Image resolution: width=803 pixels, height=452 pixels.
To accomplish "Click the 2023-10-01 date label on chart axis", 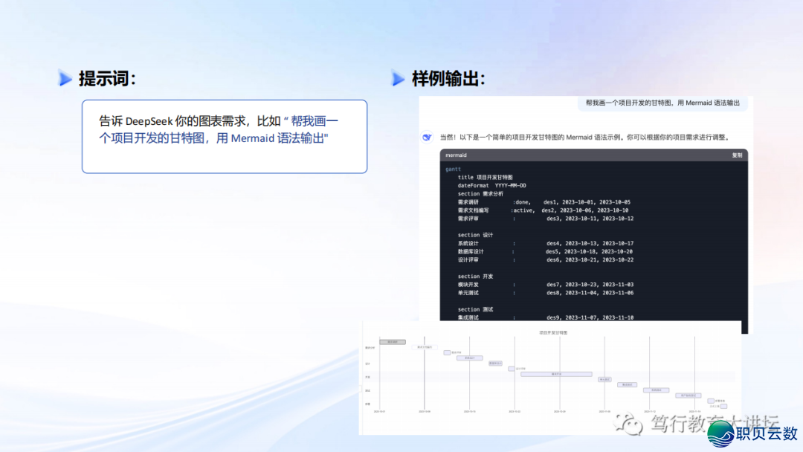I will click(380, 411).
